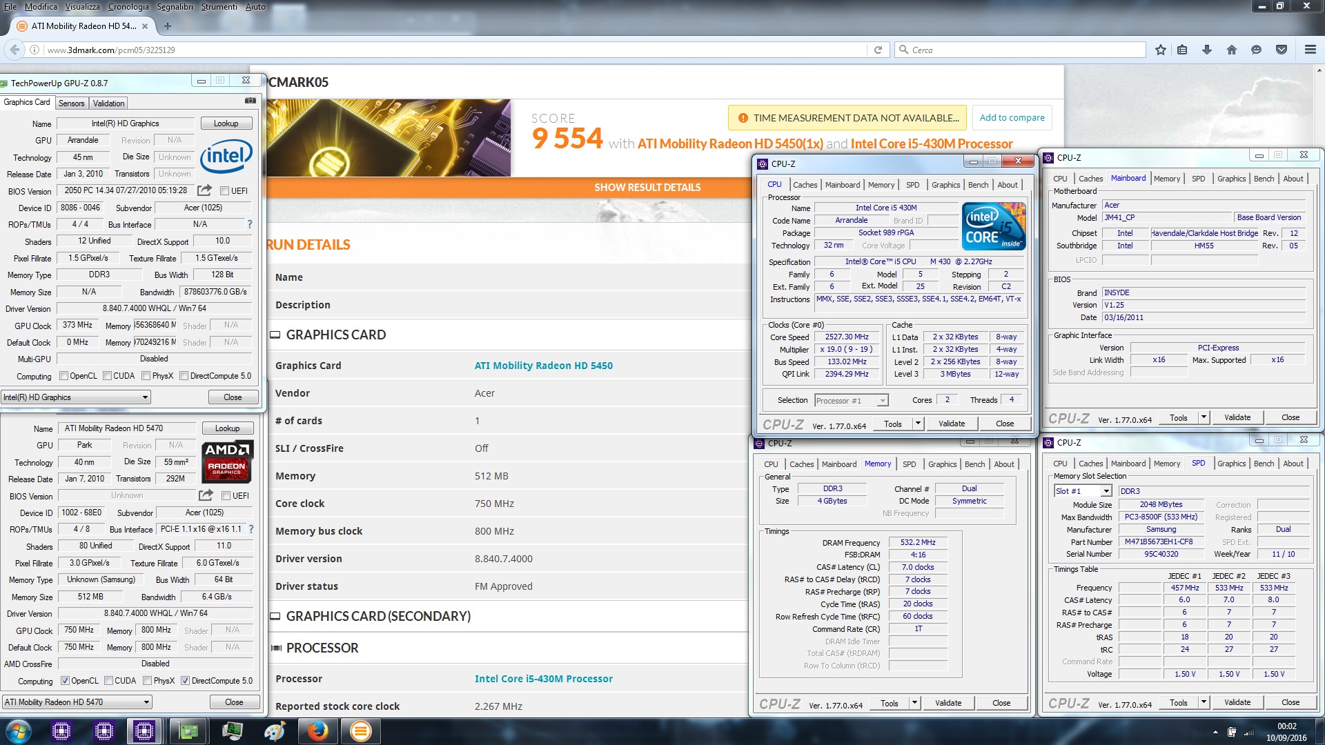Click the Intel Core i5 badge in CPU-Z
1325x745 pixels.
pos(994,226)
